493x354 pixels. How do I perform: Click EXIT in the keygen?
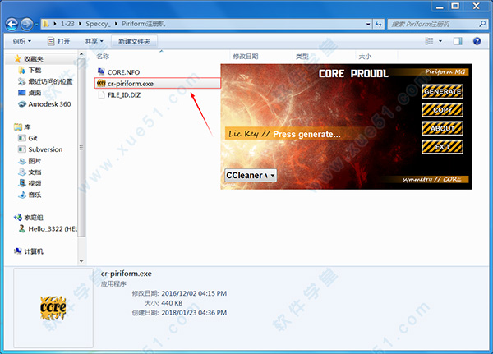[442, 147]
